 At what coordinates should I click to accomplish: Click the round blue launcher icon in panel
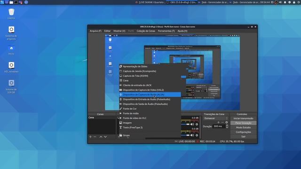click(26, 2)
